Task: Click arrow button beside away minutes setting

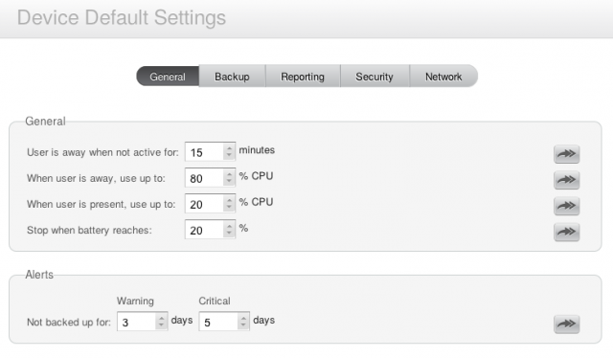Action: pyautogui.click(x=566, y=153)
